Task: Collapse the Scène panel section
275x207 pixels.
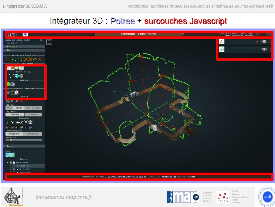Action: pos(24,146)
